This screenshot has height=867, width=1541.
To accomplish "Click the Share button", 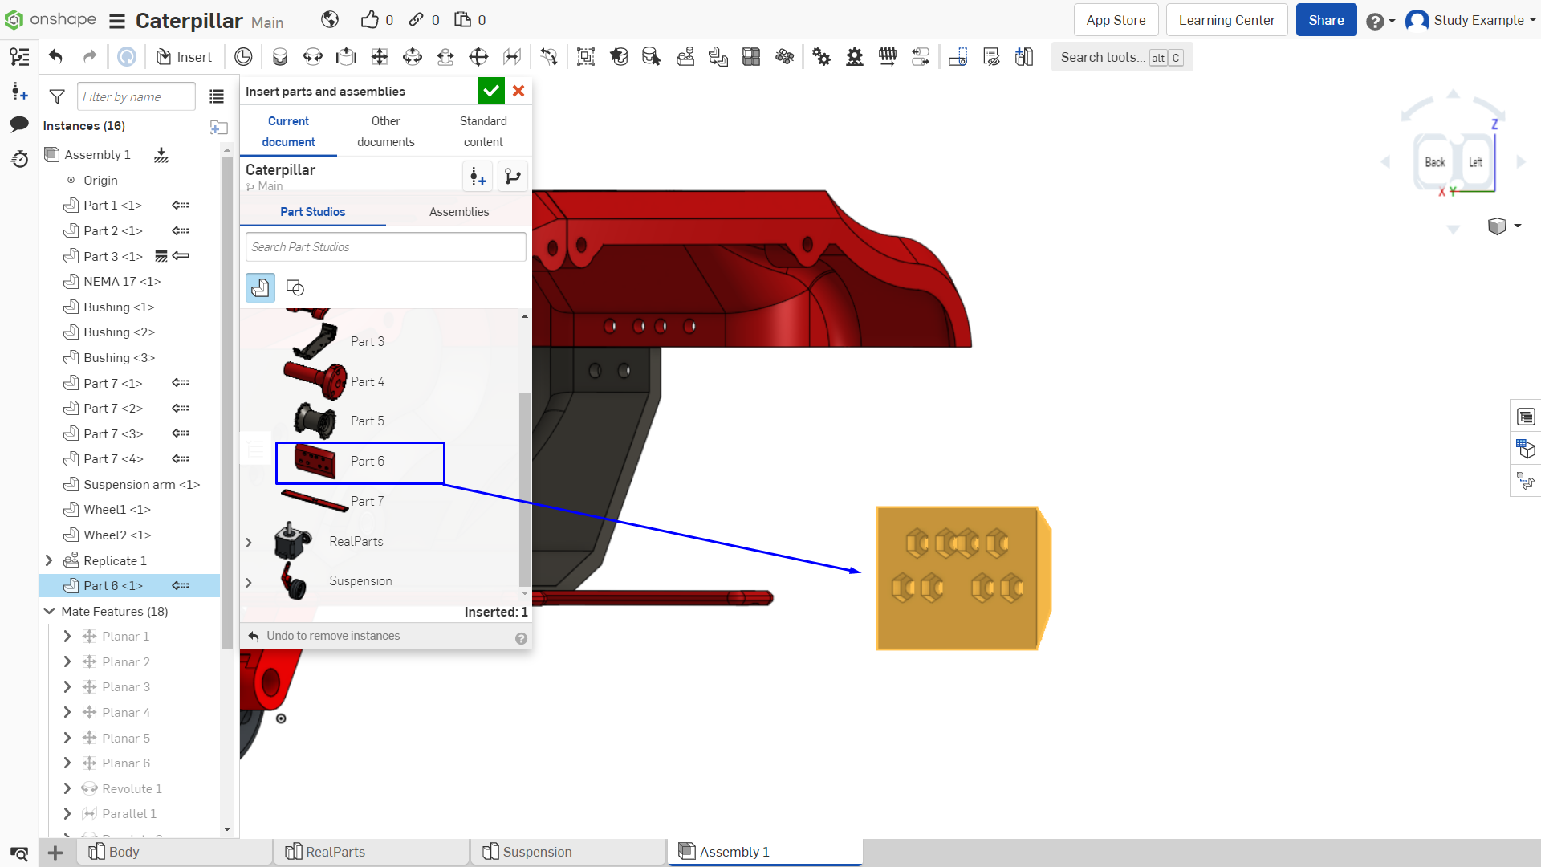I will [x=1326, y=21].
